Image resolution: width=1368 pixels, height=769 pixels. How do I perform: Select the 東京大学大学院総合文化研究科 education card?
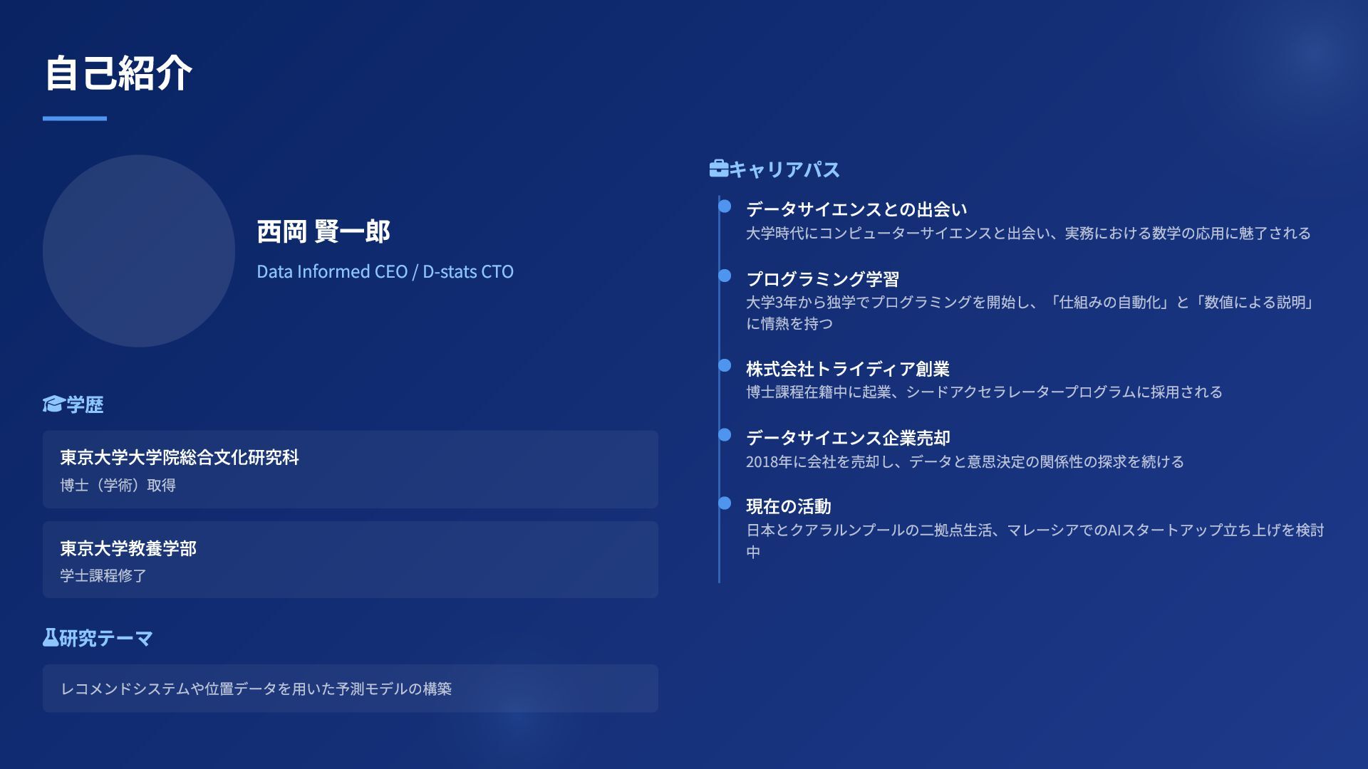[x=350, y=469]
